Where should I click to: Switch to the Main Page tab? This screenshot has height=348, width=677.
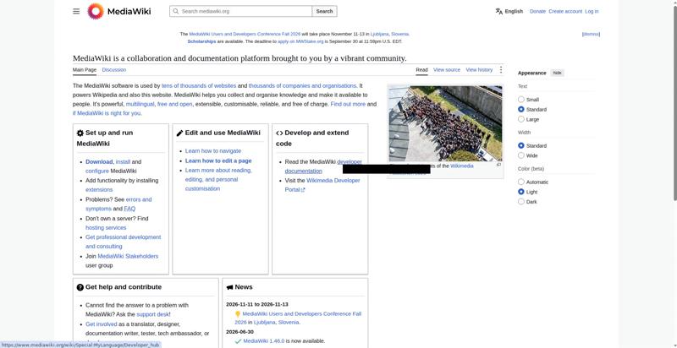[x=85, y=70]
